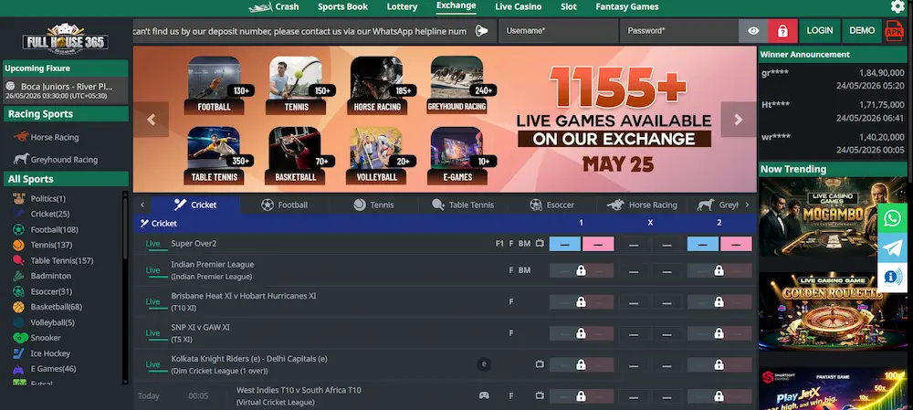
Task: Click pink lay odds cell under 1, Super Over2
Action: tap(598, 244)
